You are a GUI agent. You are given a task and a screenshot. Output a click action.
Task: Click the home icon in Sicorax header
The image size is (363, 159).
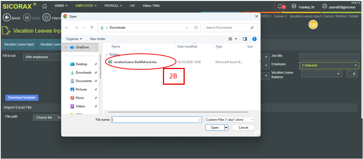pyautogui.click(x=44, y=6)
